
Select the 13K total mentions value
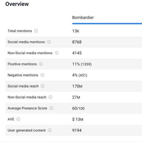(76, 31)
